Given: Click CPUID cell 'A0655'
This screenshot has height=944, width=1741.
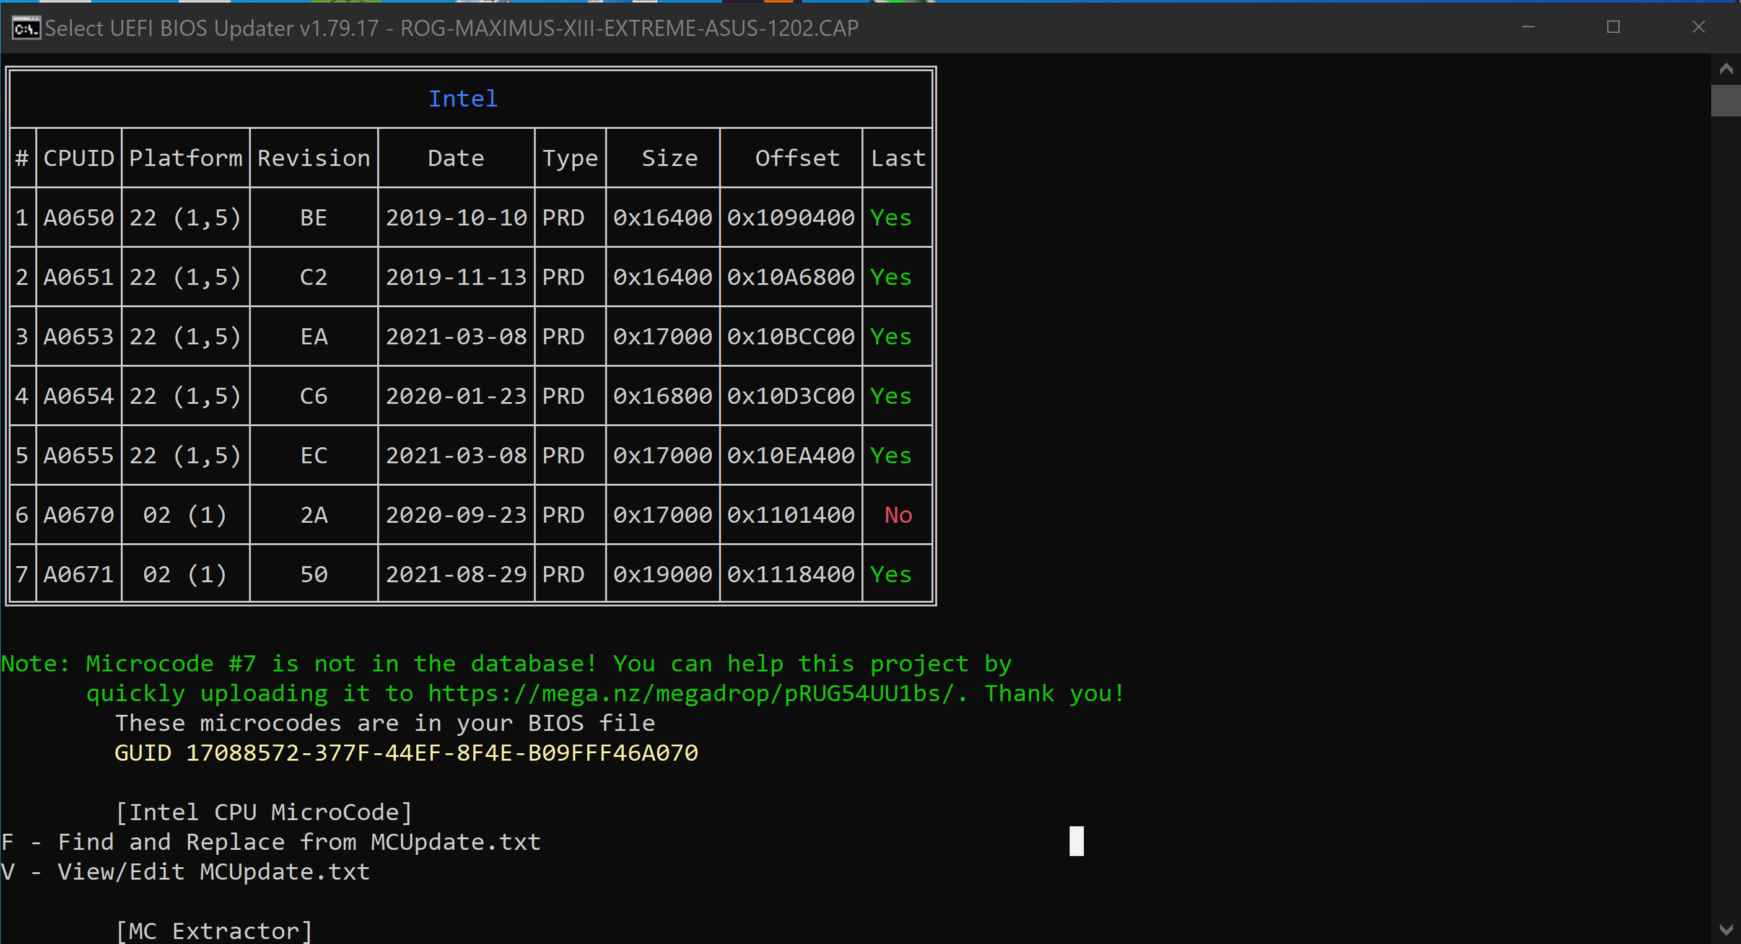Looking at the screenshot, I should tap(79, 455).
